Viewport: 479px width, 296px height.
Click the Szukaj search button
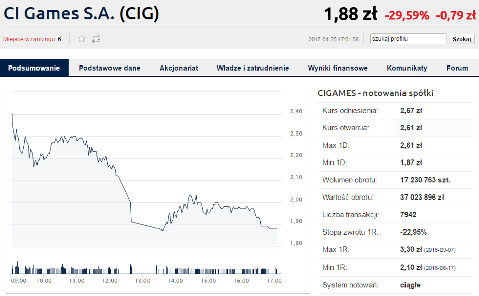point(462,39)
